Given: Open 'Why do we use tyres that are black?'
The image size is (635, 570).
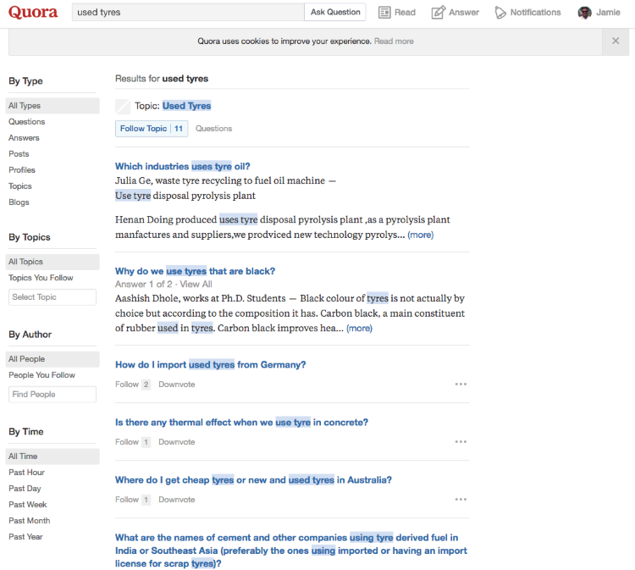Looking at the screenshot, I should 196,271.
